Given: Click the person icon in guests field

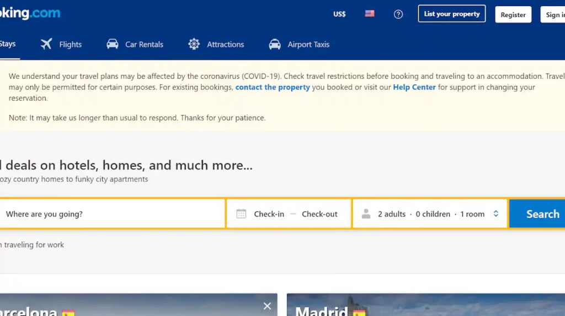Looking at the screenshot, I should click(366, 214).
